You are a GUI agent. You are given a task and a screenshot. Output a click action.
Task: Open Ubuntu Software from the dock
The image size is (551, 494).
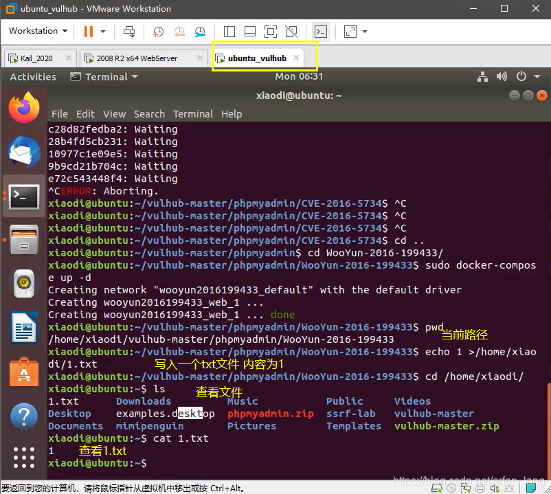tap(24, 372)
